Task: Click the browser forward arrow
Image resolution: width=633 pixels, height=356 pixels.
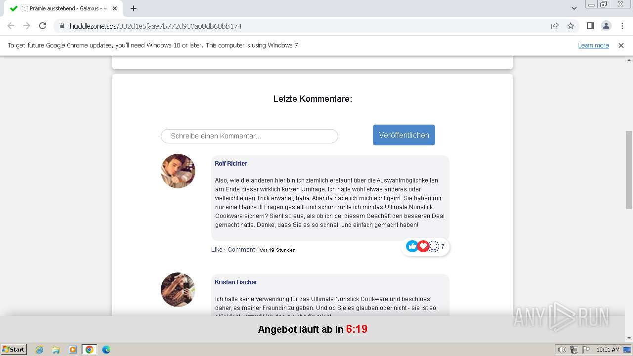Action: click(x=27, y=26)
